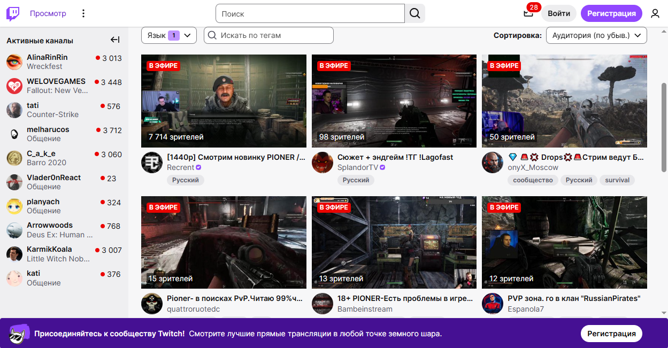Open the user profile icon menu
The image size is (668, 348).
pyautogui.click(x=655, y=13)
